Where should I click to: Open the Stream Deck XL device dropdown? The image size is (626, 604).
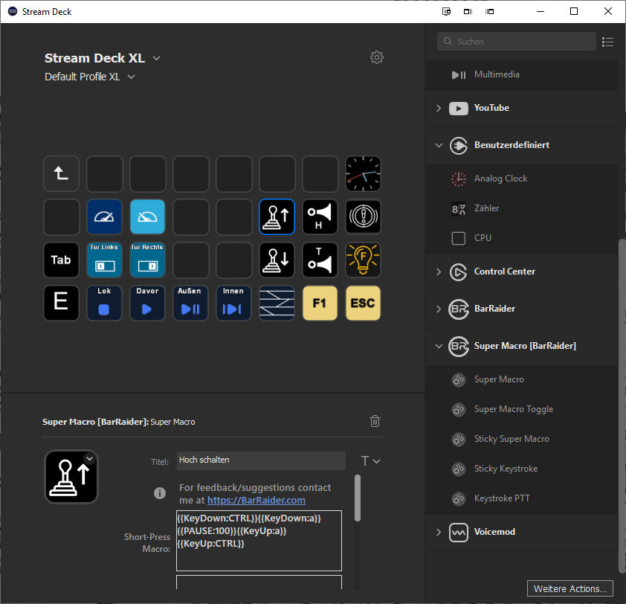coord(156,58)
